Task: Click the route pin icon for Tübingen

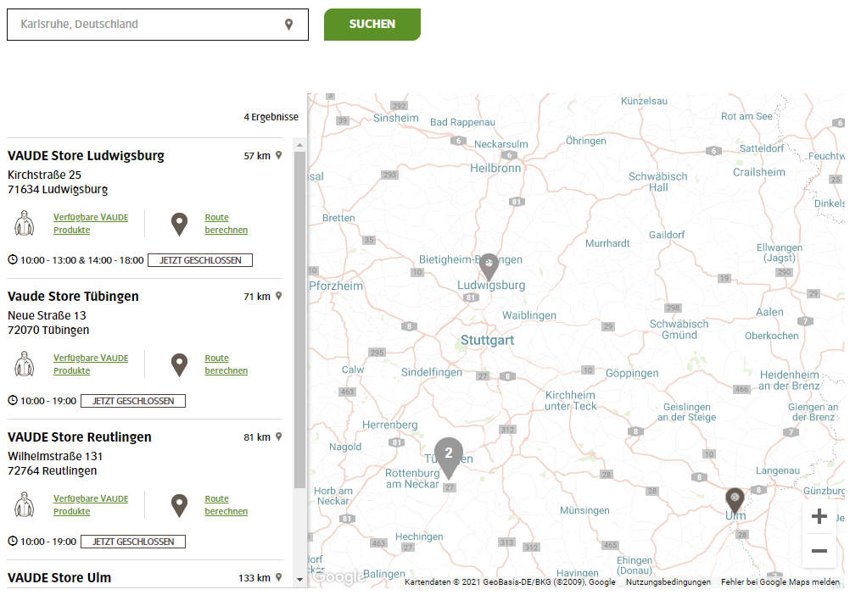Action: coord(180,365)
